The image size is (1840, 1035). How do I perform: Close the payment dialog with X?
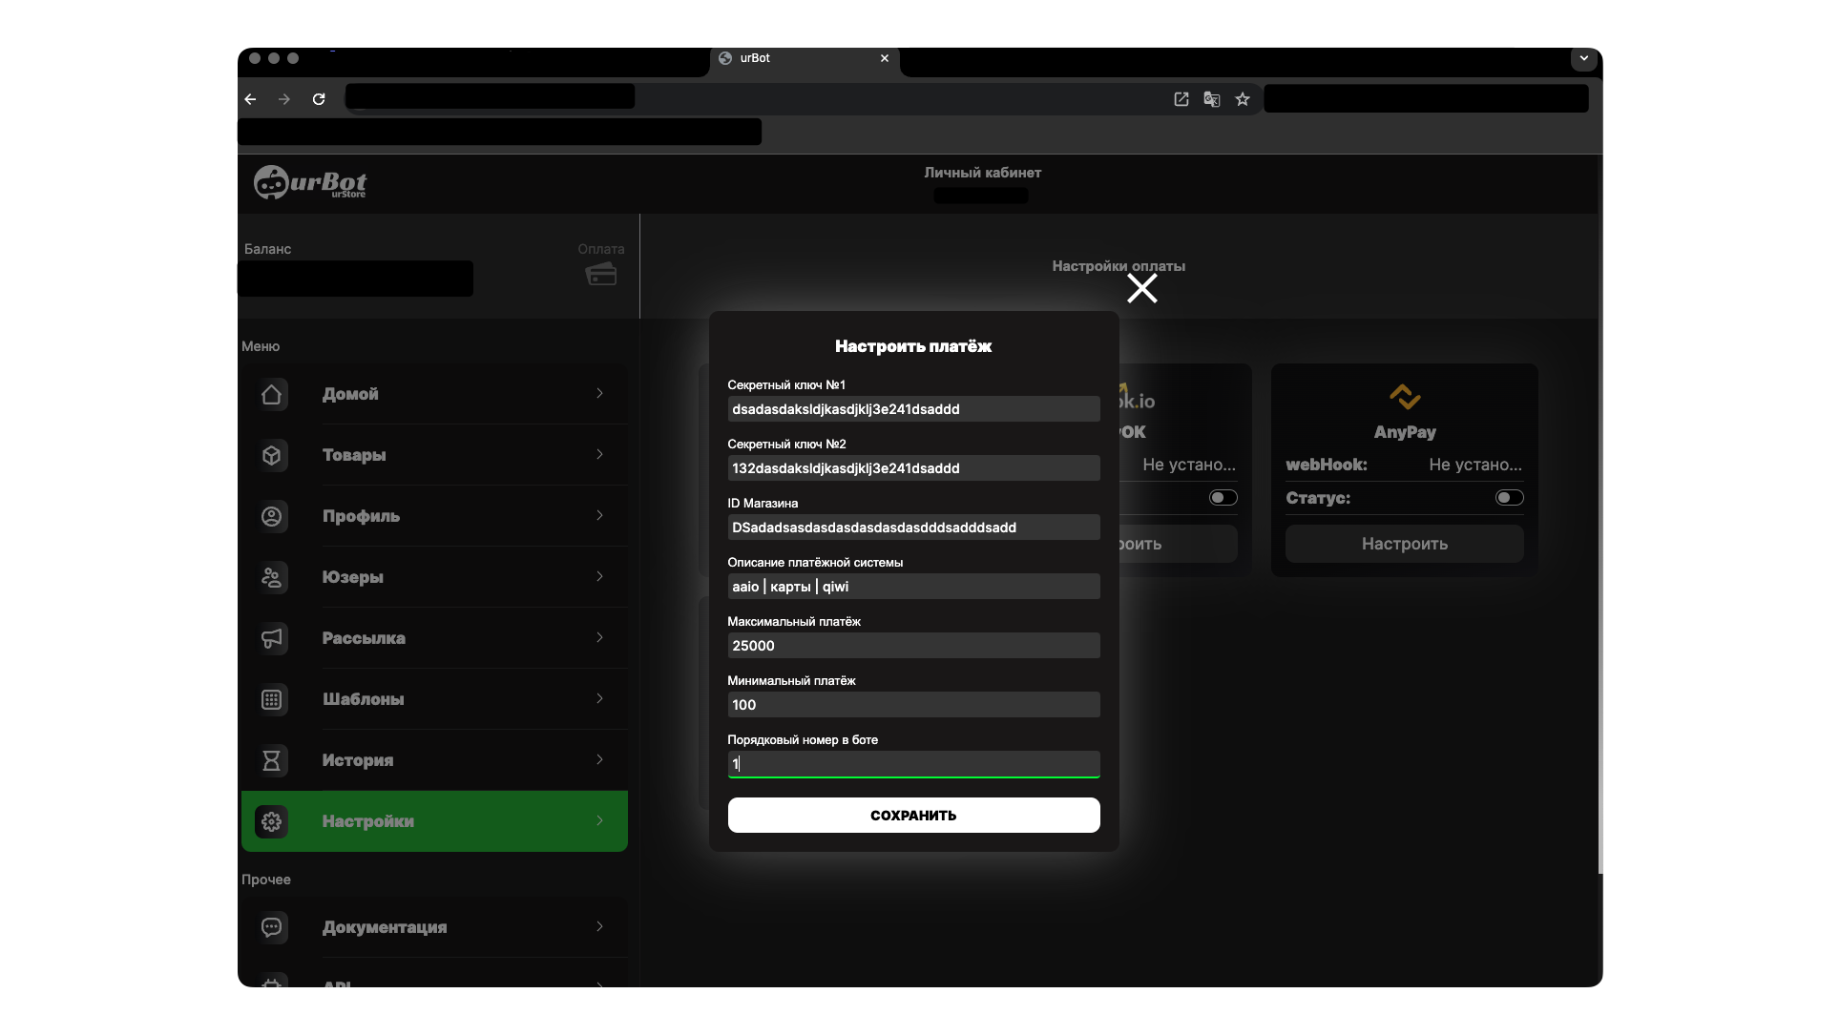pyautogui.click(x=1141, y=288)
